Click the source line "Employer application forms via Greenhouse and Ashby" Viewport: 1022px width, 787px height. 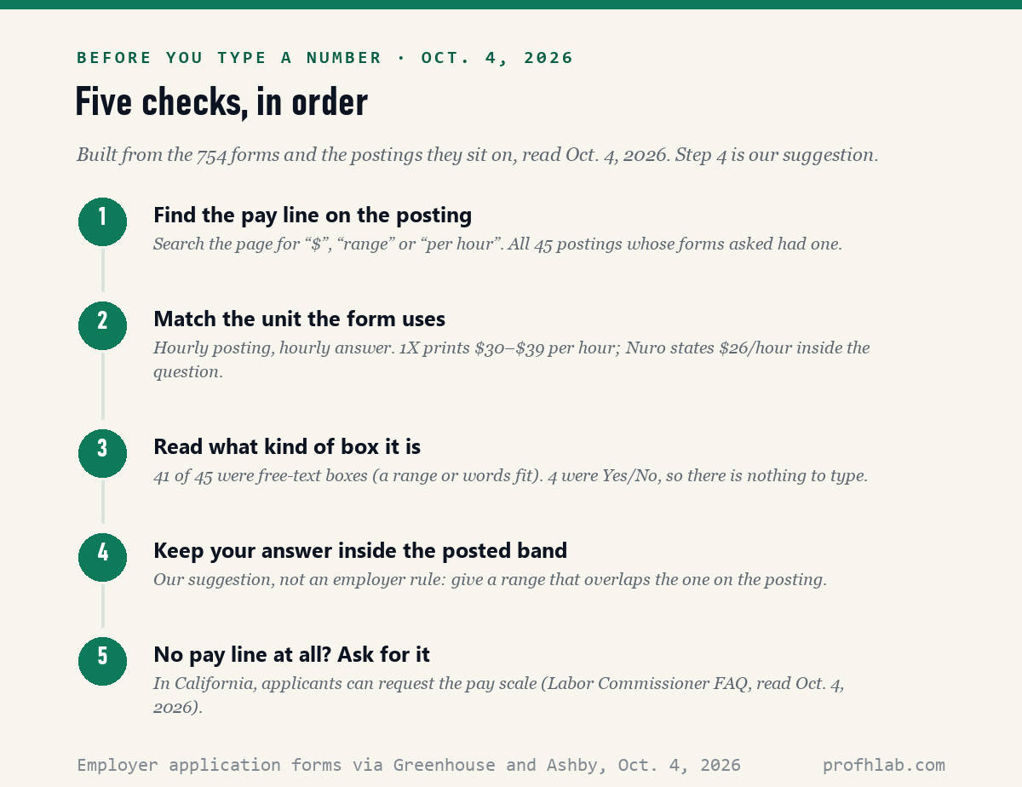point(409,765)
